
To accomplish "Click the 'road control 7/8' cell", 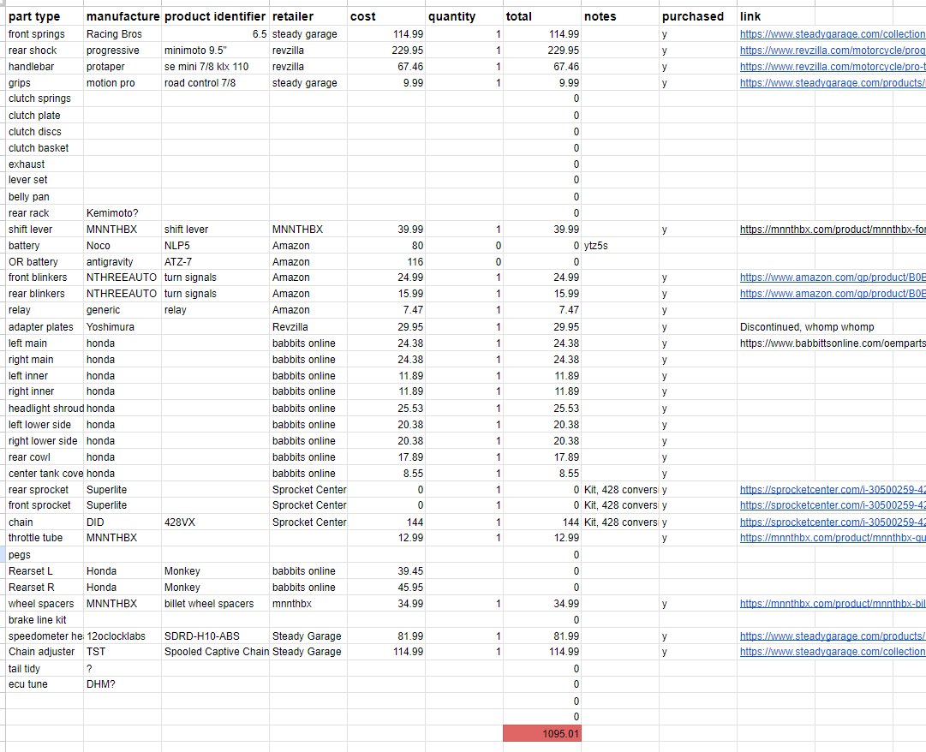I will pyautogui.click(x=215, y=83).
